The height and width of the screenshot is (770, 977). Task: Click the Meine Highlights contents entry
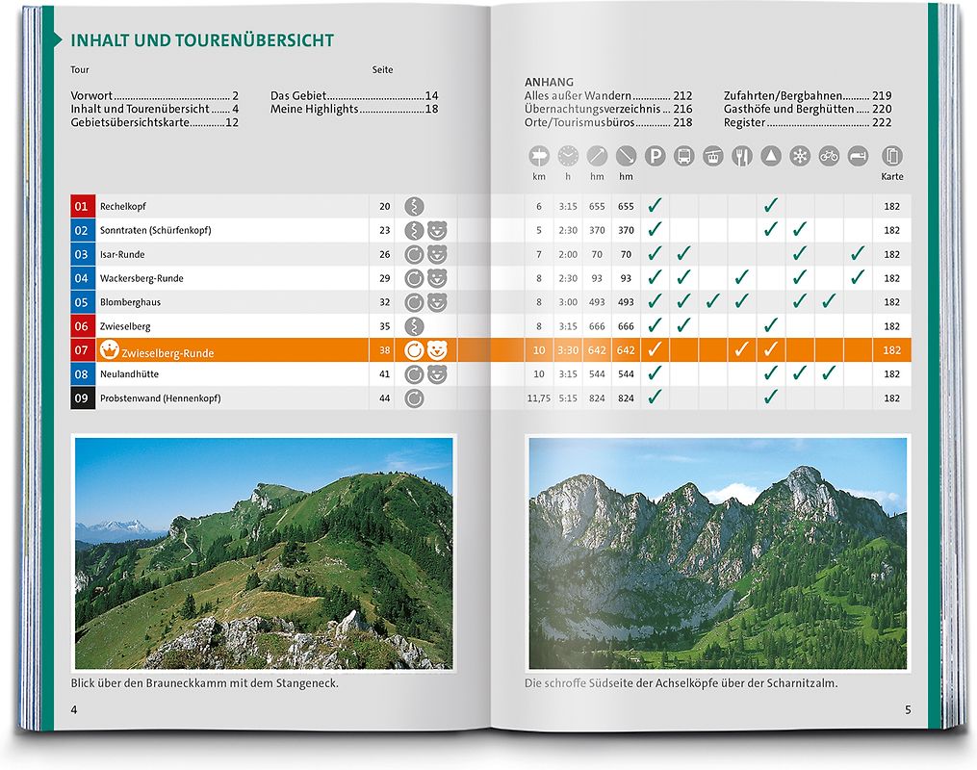[x=354, y=110]
